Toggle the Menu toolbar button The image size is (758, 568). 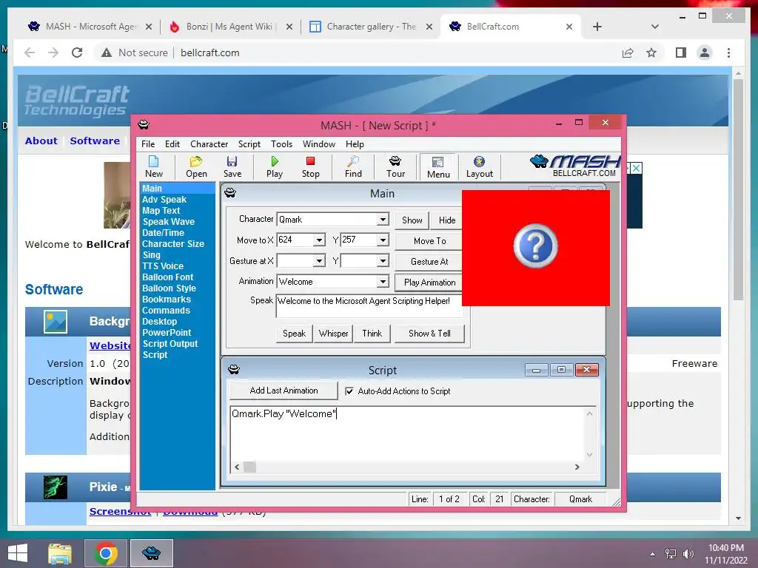(x=438, y=167)
